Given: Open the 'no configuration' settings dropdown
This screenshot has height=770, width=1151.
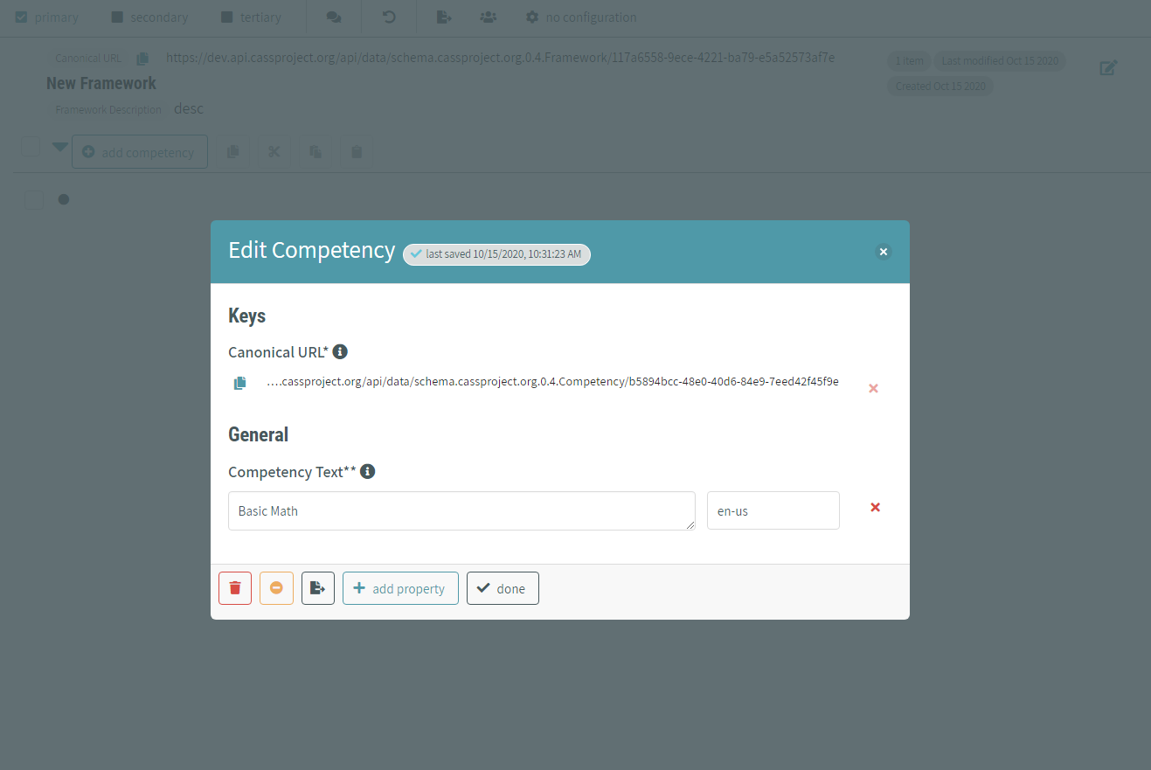Looking at the screenshot, I should [x=579, y=17].
